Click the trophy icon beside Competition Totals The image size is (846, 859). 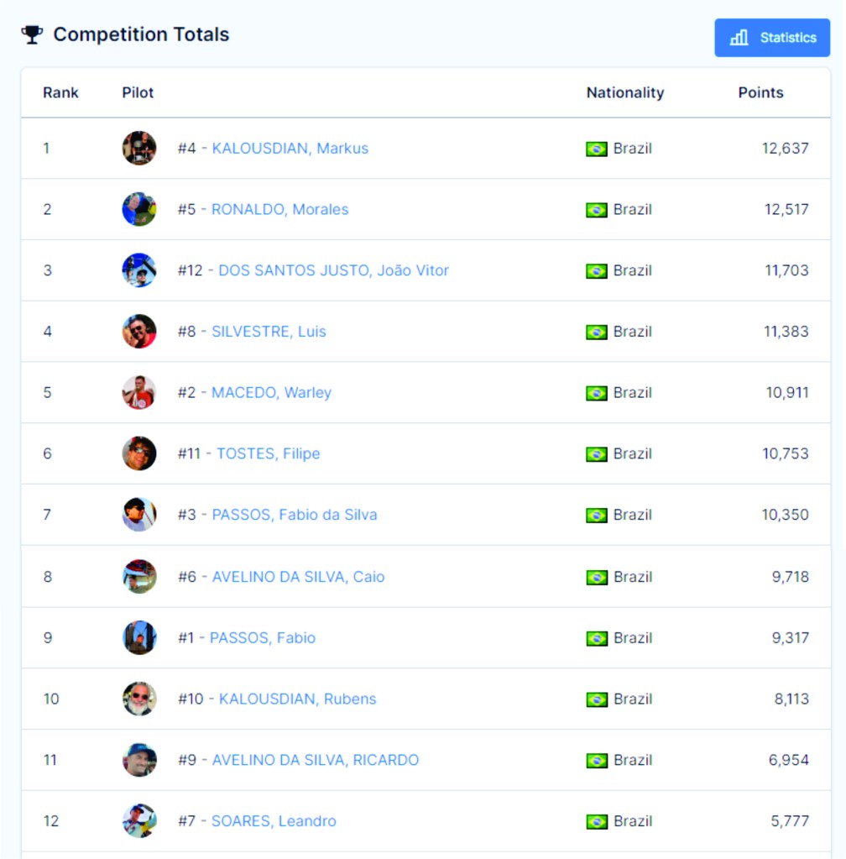pyautogui.click(x=32, y=34)
